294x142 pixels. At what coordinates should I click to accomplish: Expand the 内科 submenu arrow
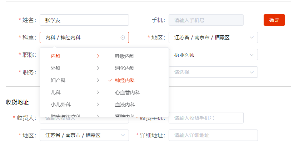click(98, 56)
